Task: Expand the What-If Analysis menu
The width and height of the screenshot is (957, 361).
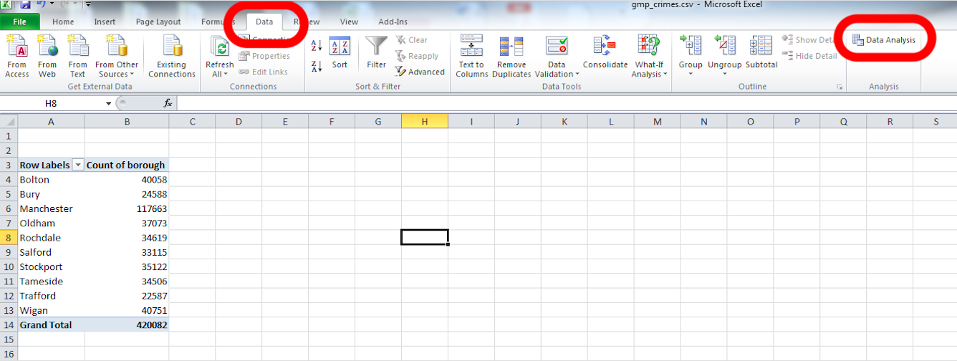Action: [x=649, y=69]
